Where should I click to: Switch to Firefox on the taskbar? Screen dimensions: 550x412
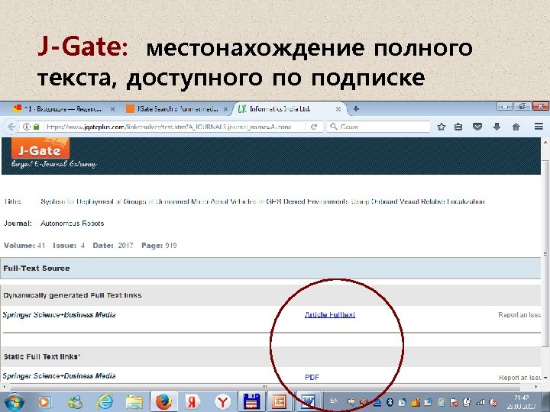pos(163,402)
